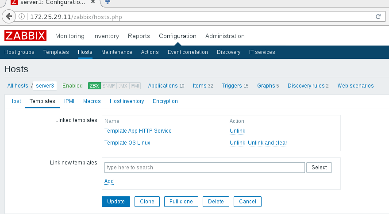Open the Reports menu
This screenshot has height=214, width=389.
(x=139, y=36)
